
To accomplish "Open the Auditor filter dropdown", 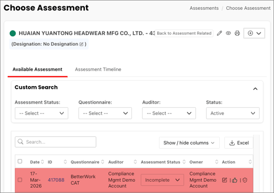I will tap(169, 113).
